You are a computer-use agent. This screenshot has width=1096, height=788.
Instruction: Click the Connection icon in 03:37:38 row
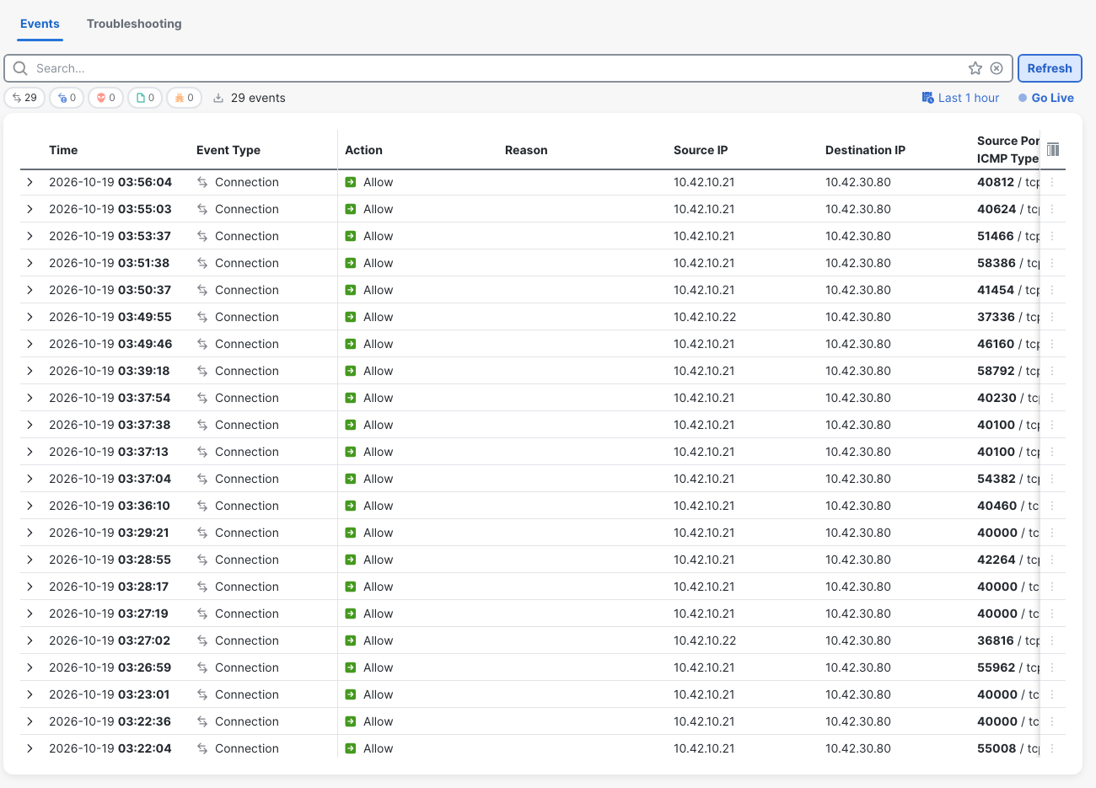click(x=202, y=425)
